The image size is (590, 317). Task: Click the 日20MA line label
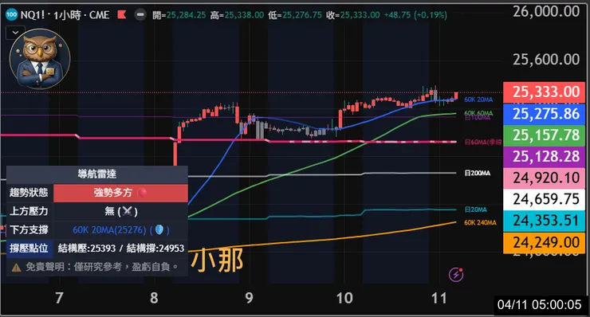click(475, 209)
